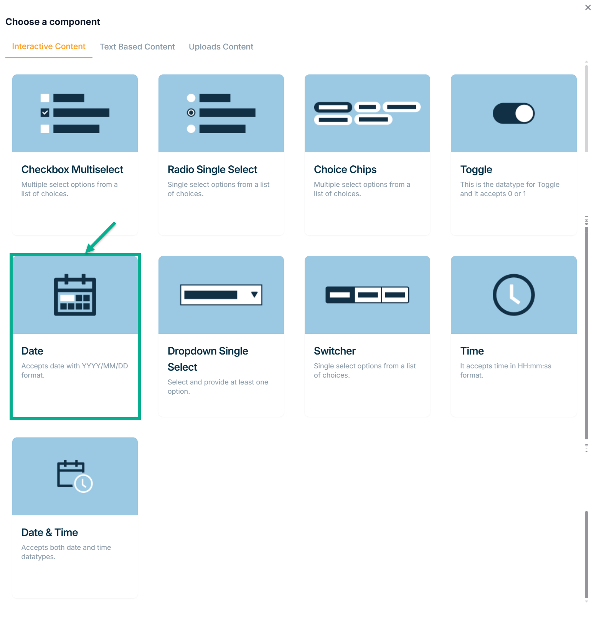
Task: Choose the Switcher segmented control icon
Action: (x=367, y=295)
